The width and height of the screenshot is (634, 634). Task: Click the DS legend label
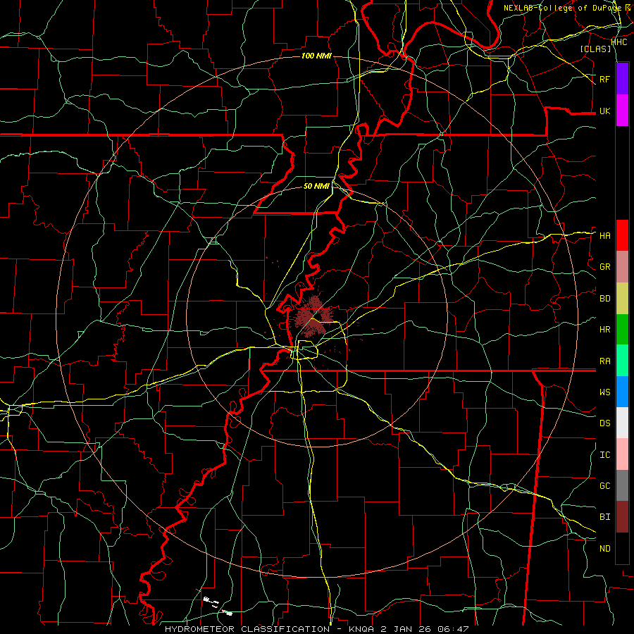[604, 423]
